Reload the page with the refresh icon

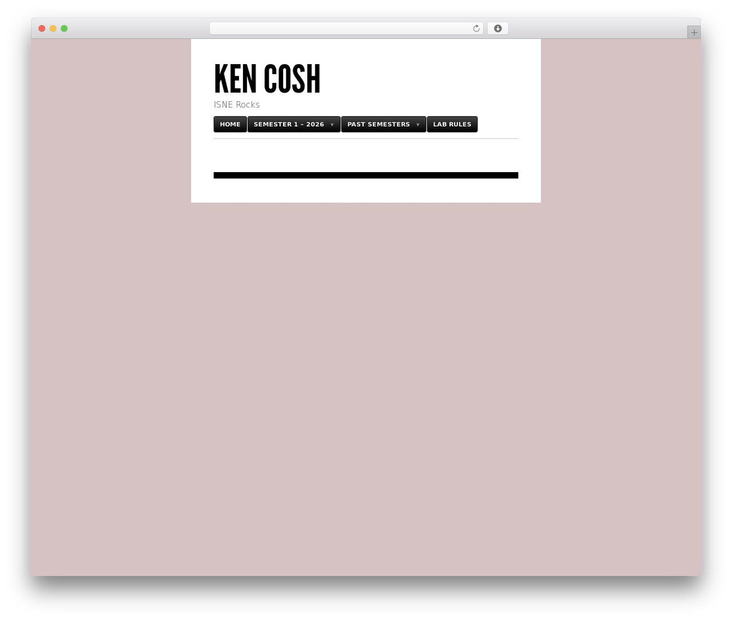pyautogui.click(x=476, y=29)
